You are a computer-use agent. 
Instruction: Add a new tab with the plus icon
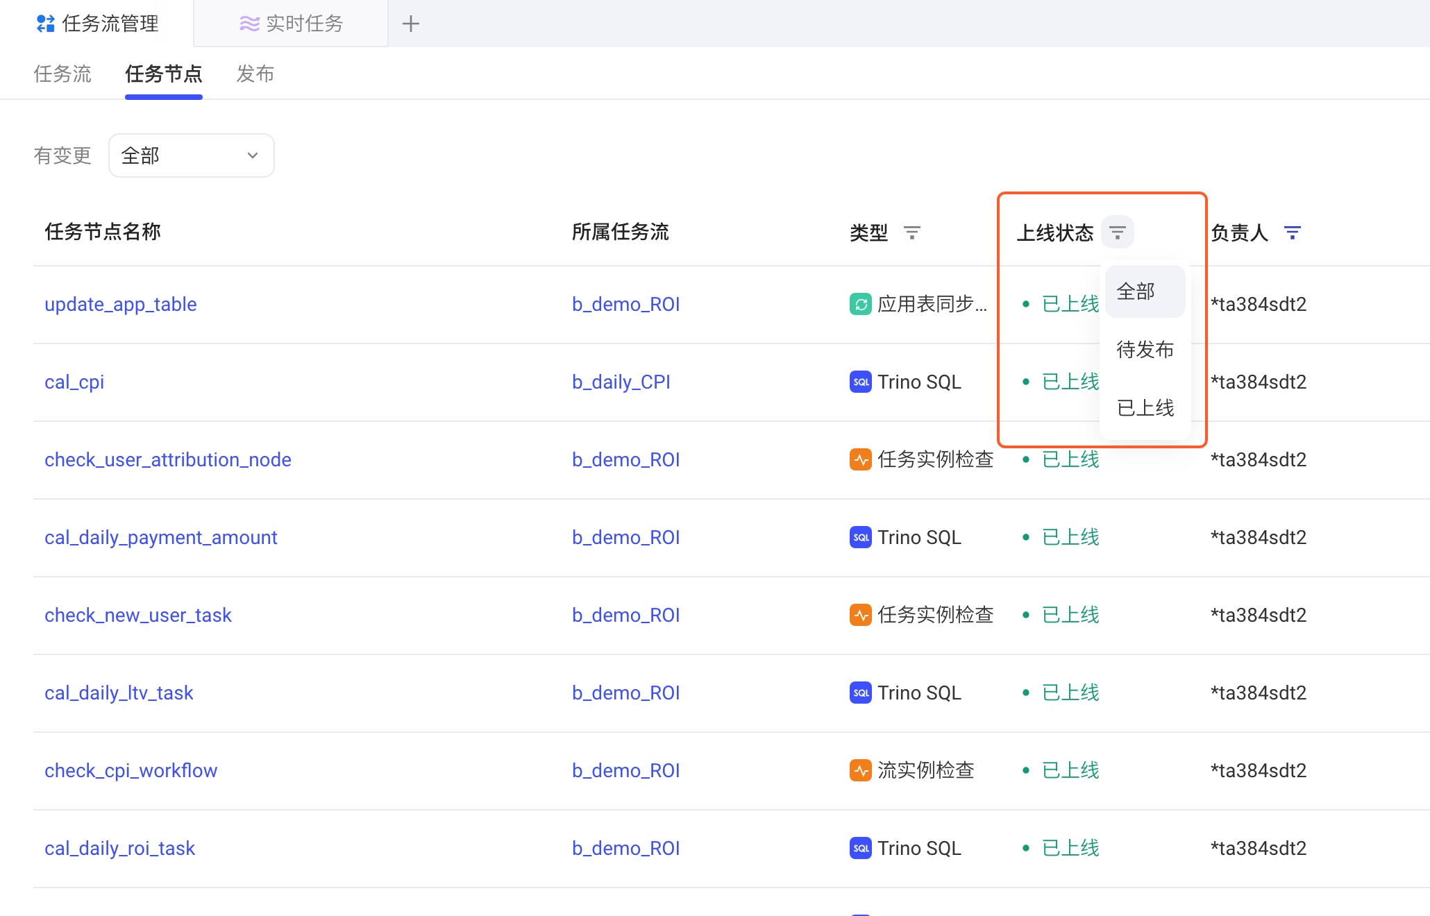pyautogui.click(x=411, y=24)
